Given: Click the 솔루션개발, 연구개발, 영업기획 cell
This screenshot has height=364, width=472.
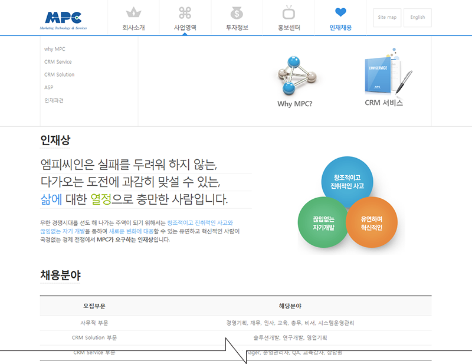Looking at the screenshot, I should 290,338.
